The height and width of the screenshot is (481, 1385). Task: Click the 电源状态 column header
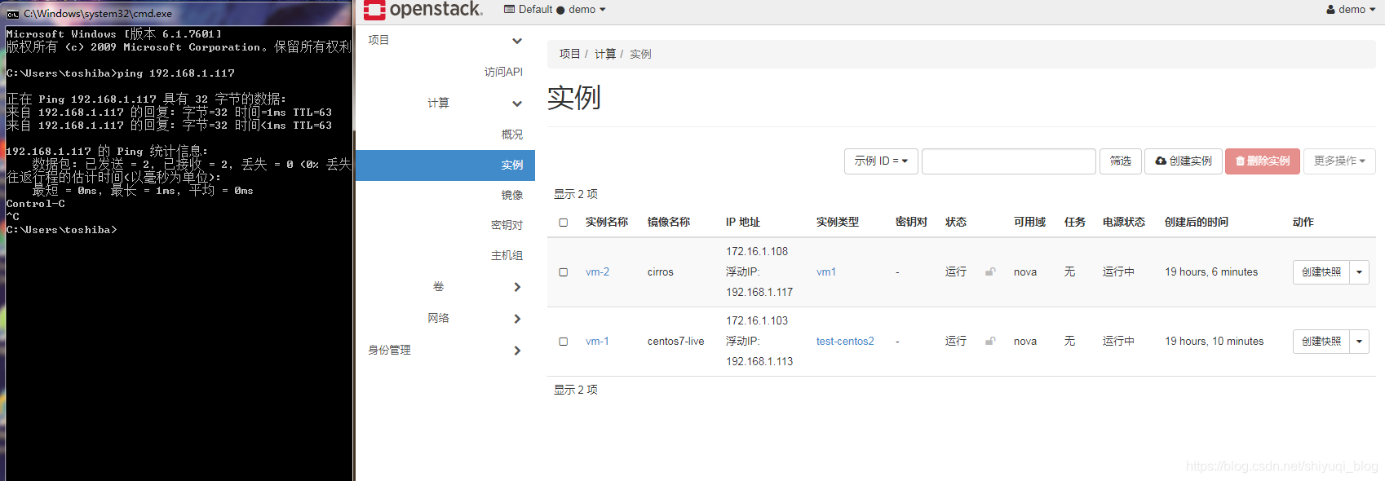pos(1124,223)
